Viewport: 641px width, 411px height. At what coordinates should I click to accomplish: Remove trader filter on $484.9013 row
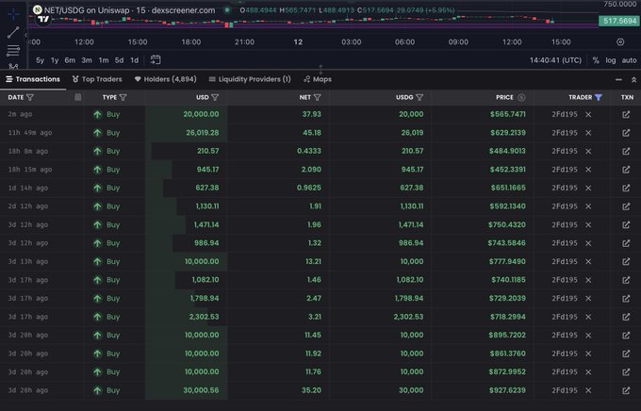pos(588,152)
